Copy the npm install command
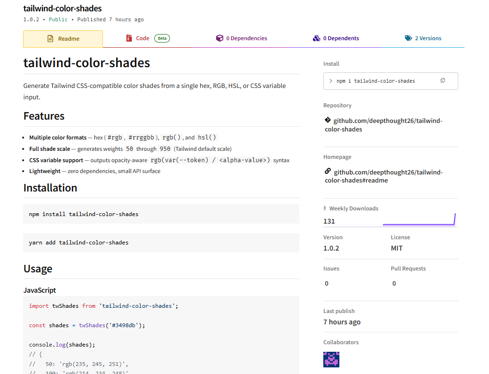This screenshot has height=374, width=489. coord(443,80)
